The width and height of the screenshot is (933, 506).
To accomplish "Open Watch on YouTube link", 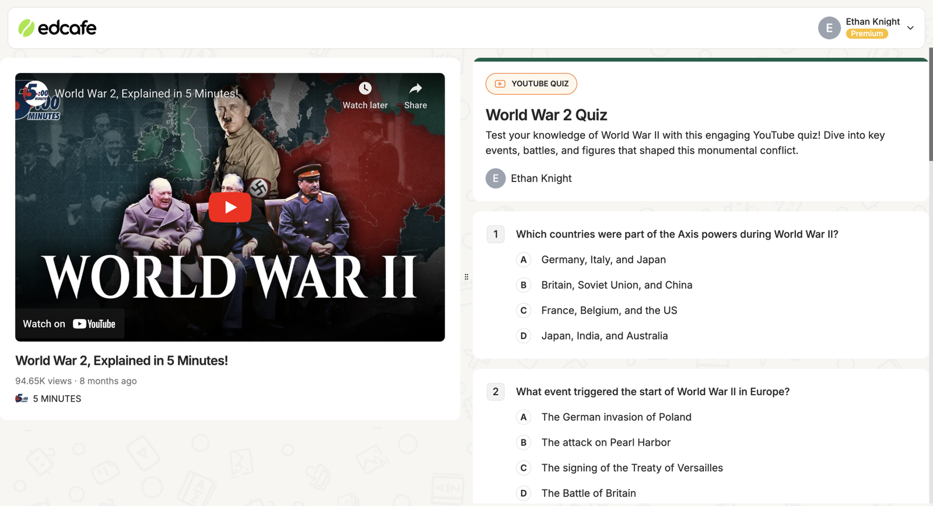I will [x=69, y=324].
